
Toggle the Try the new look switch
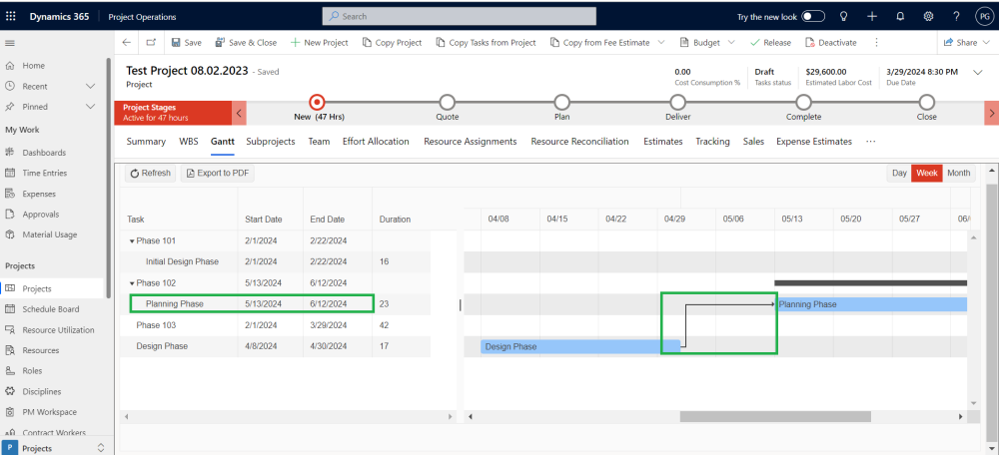[x=813, y=17]
